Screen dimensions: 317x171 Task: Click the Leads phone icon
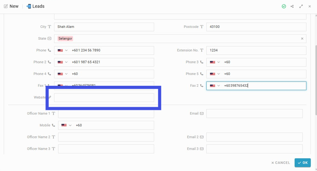pyautogui.click(x=29, y=6)
